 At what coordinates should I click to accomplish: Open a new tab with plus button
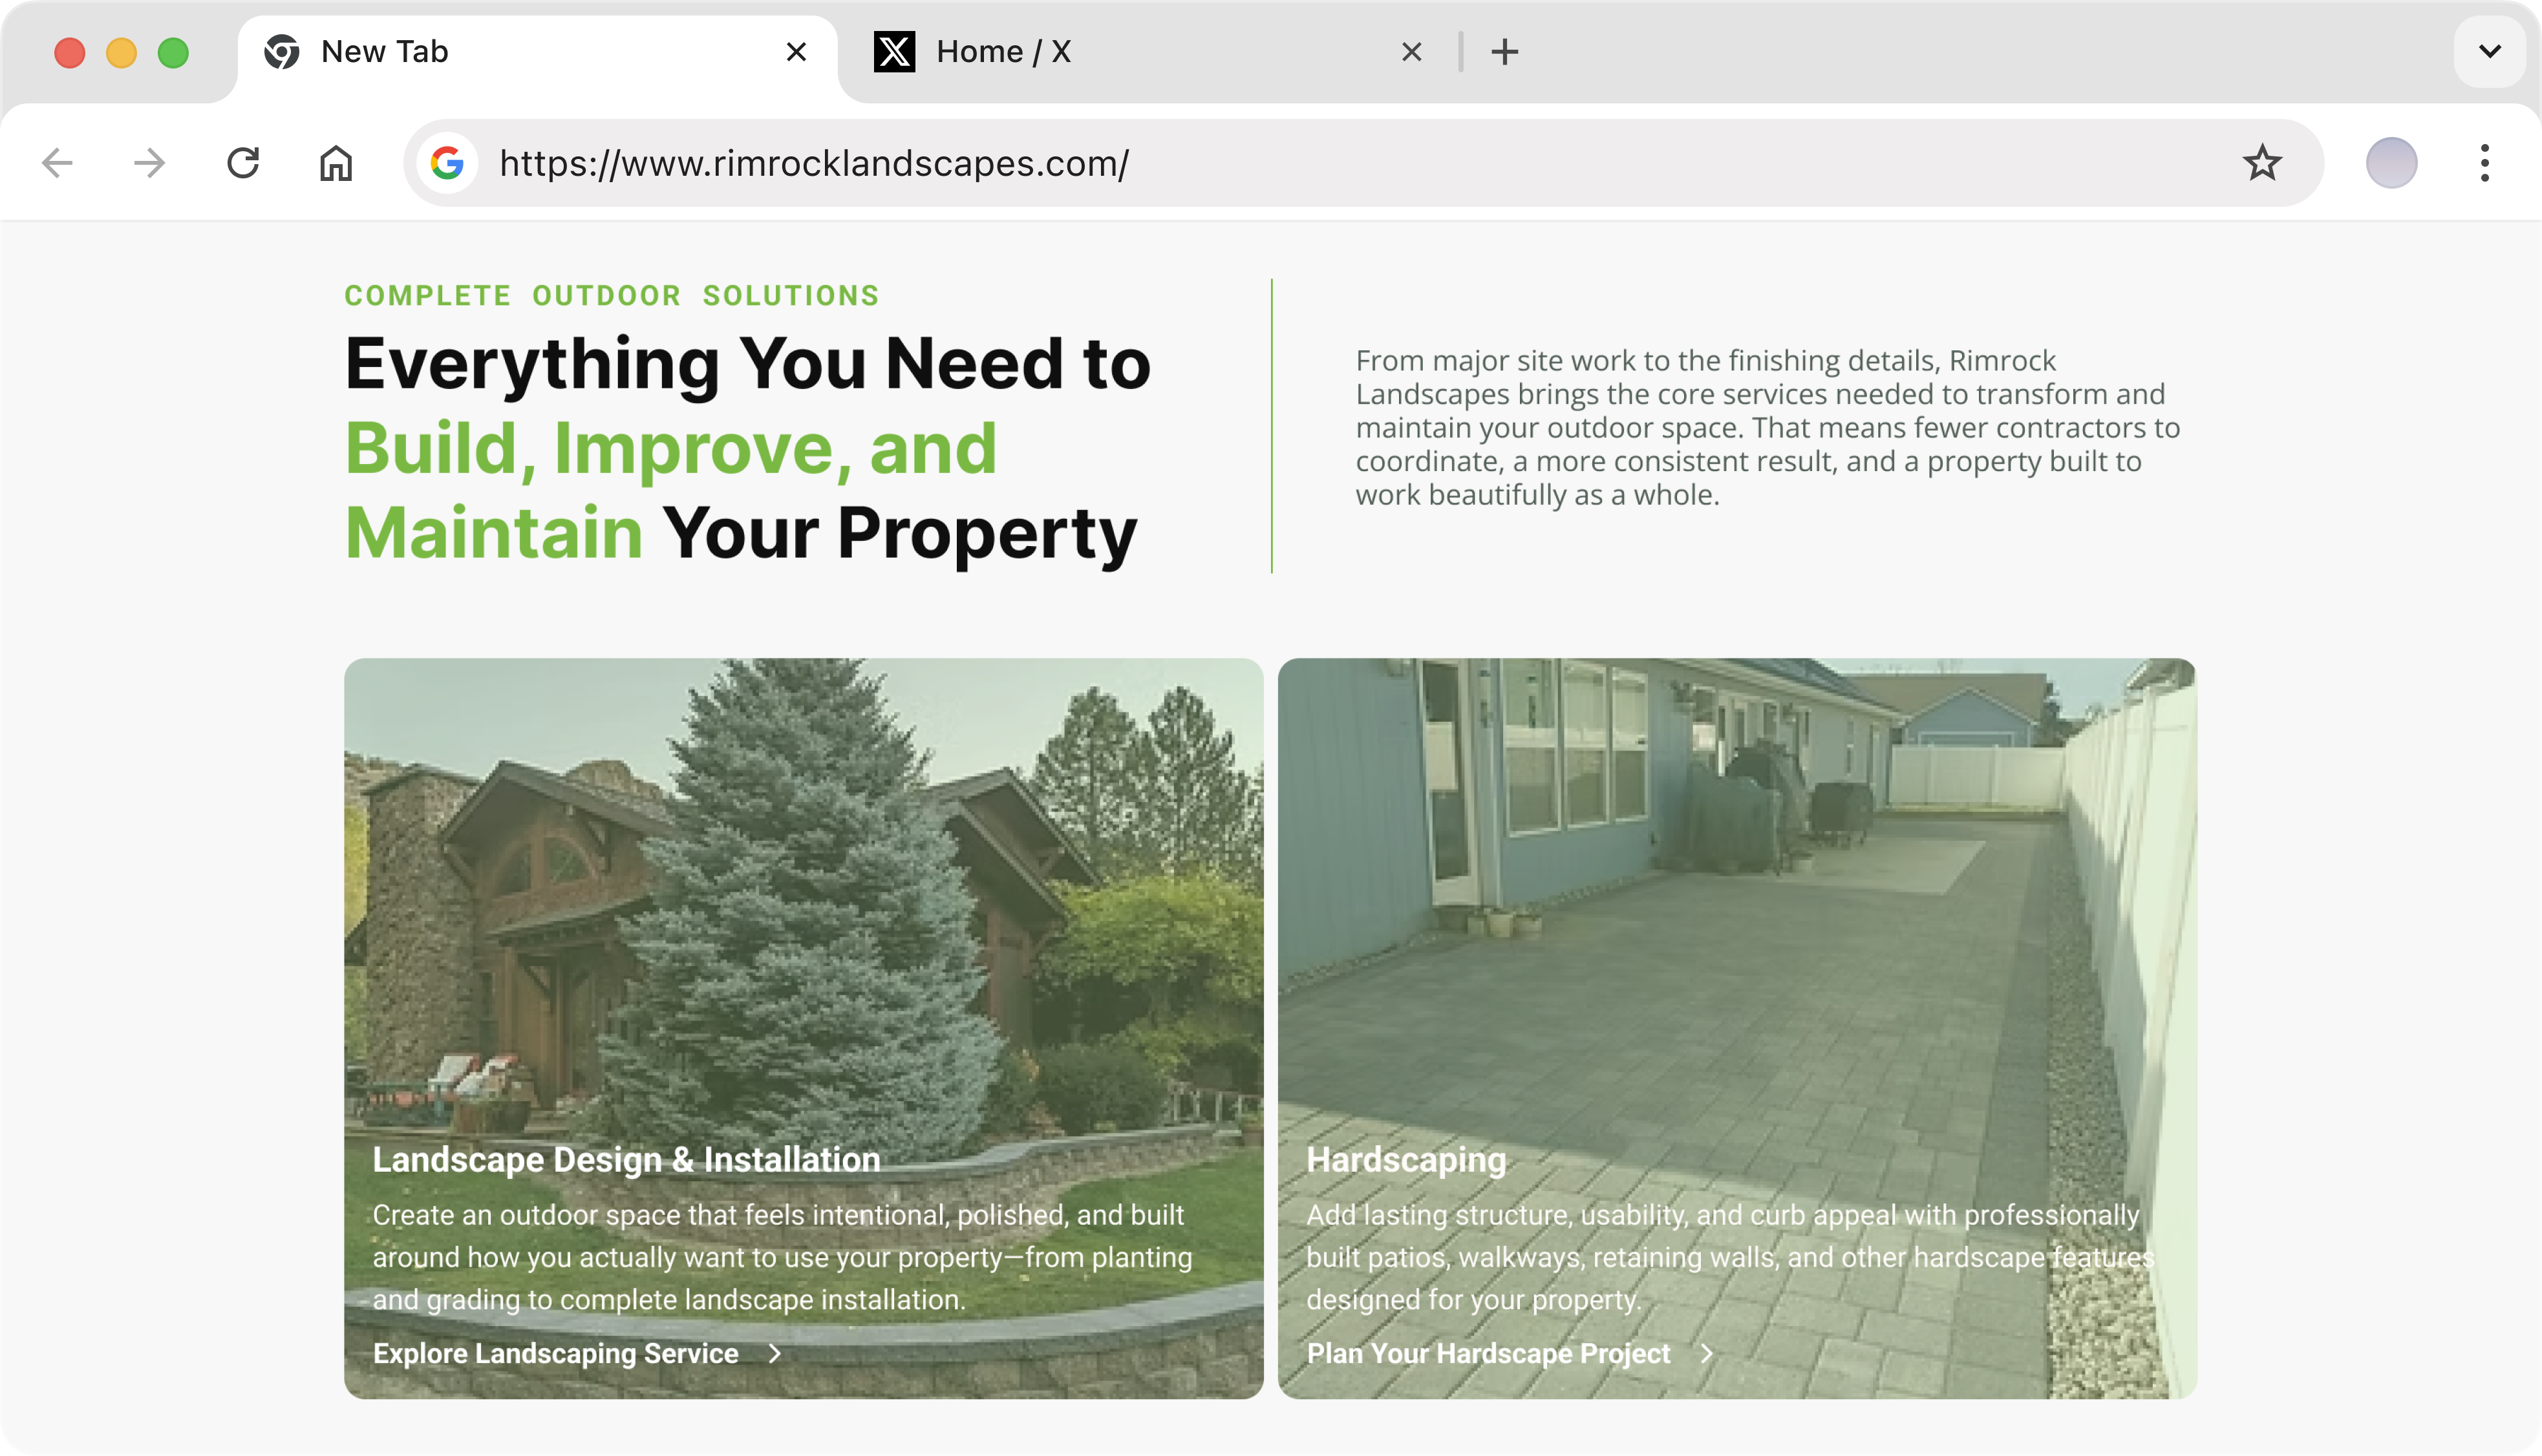pyautogui.click(x=1504, y=52)
